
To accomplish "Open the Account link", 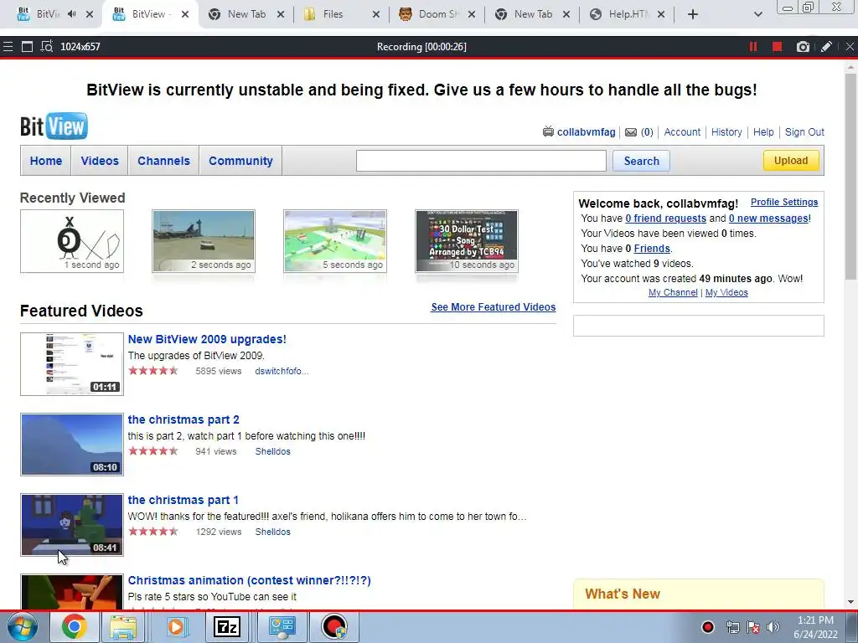I will click(x=682, y=131).
